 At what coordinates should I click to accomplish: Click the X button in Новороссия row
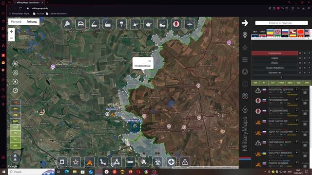(x=309, y=53)
